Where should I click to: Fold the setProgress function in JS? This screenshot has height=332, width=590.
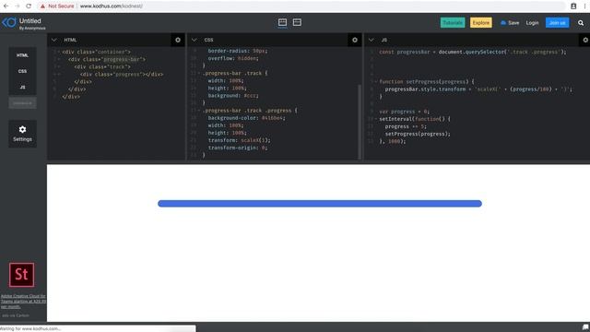375,82
